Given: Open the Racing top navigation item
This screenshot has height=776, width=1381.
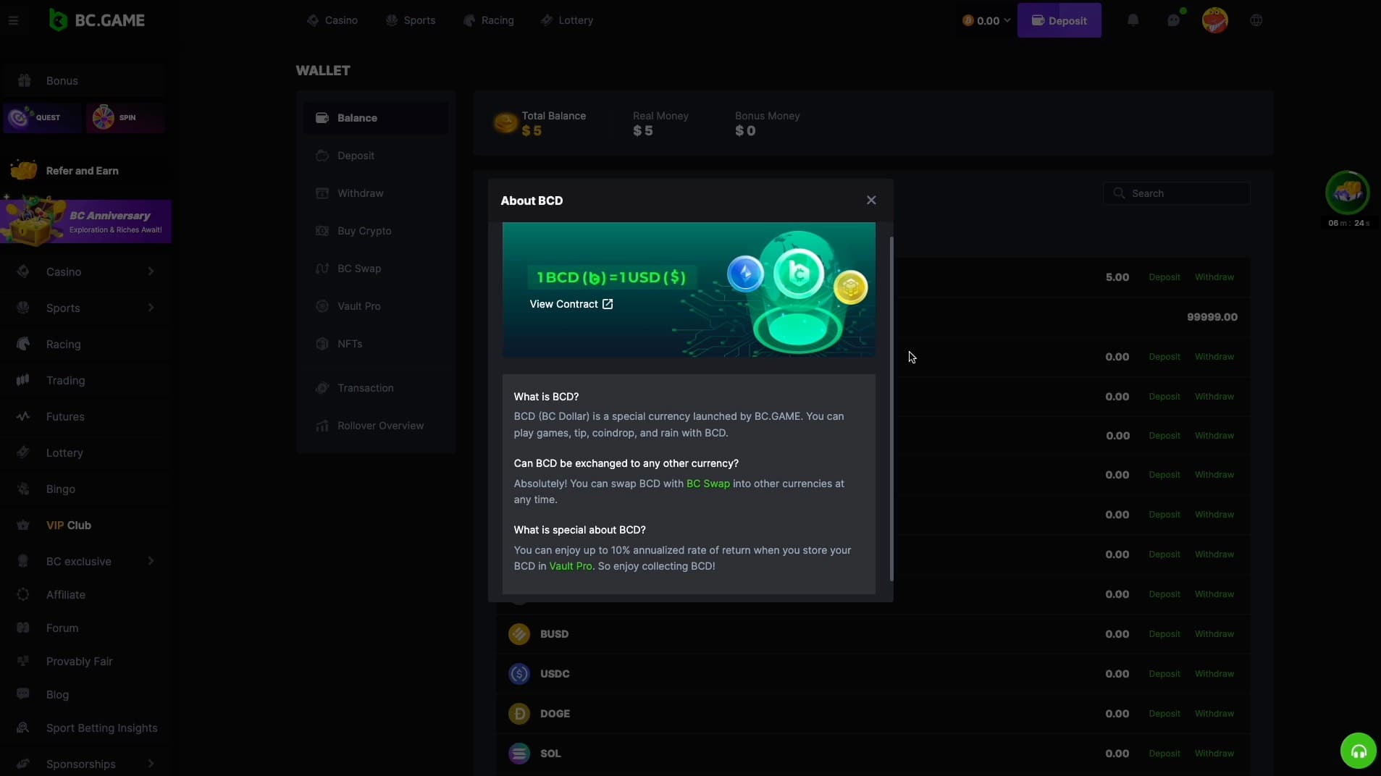Looking at the screenshot, I should pos(489,20).
